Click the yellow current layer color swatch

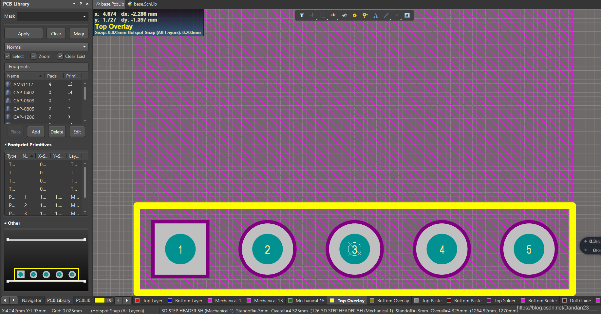(x=99, y=300)
